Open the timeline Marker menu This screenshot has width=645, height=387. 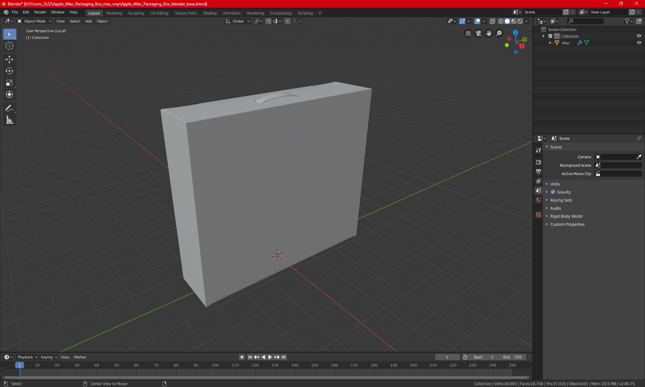[80, 357]
